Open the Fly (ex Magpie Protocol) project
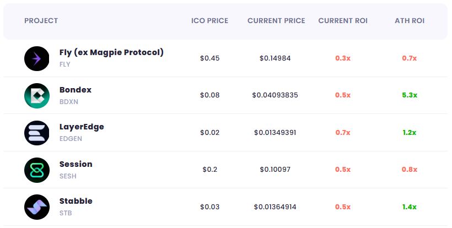Image resolution: width=452 pixels, height=228 pixels. click(111, 52)
